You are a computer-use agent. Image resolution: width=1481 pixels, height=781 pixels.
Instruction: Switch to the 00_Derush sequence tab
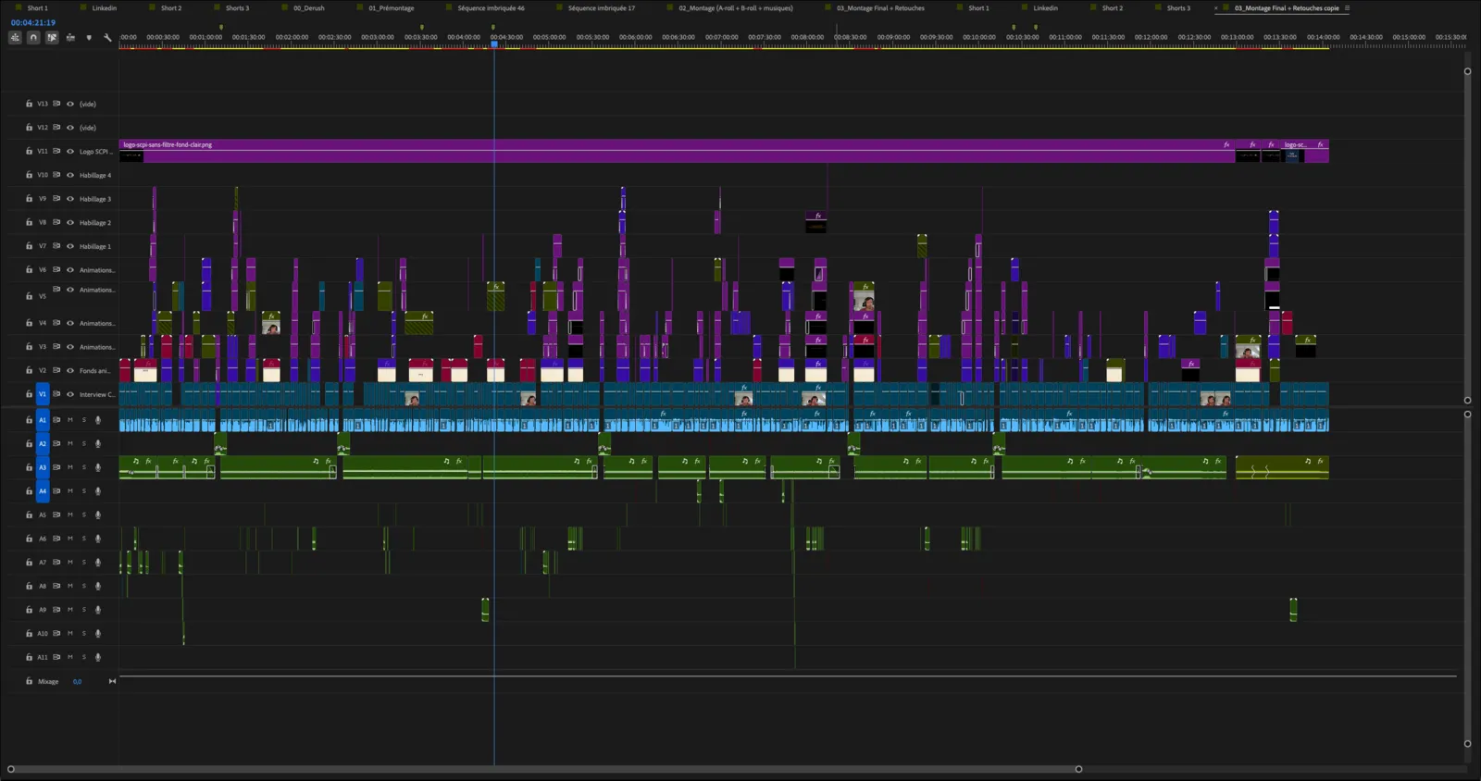[x=309, y=8]
